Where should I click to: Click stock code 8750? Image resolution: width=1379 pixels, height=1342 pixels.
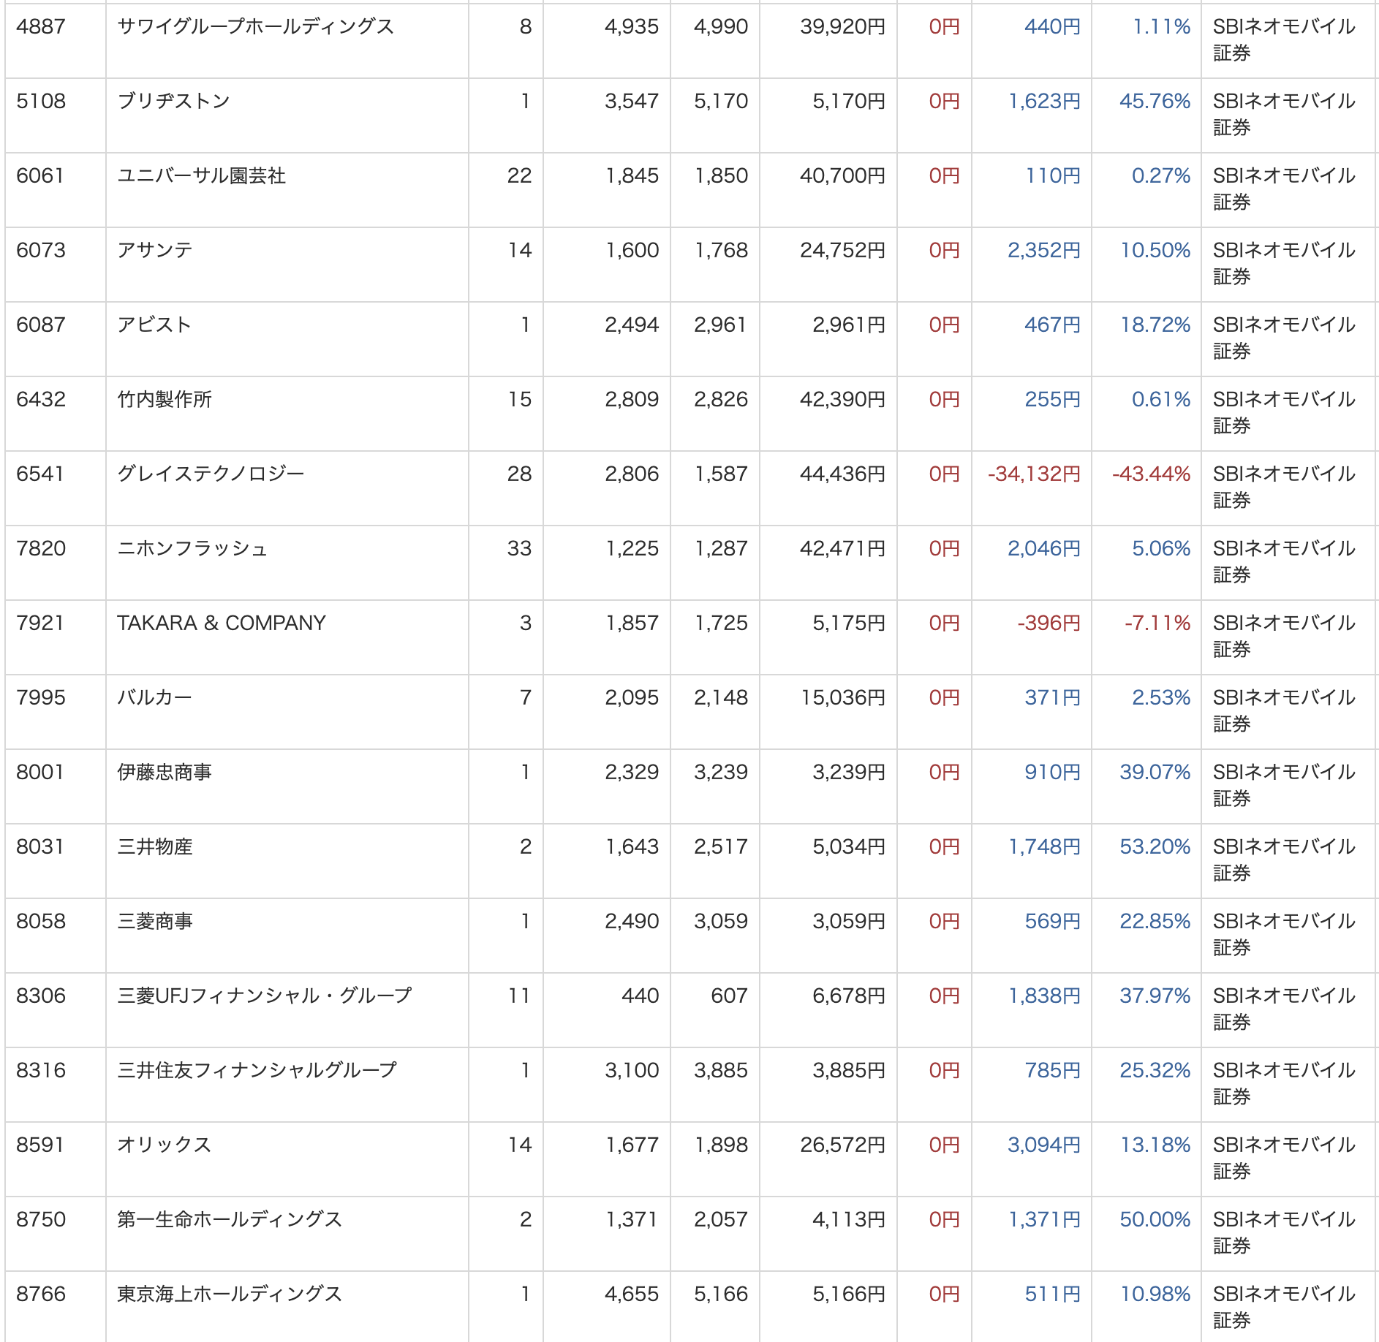click(x=41, y=1220)
